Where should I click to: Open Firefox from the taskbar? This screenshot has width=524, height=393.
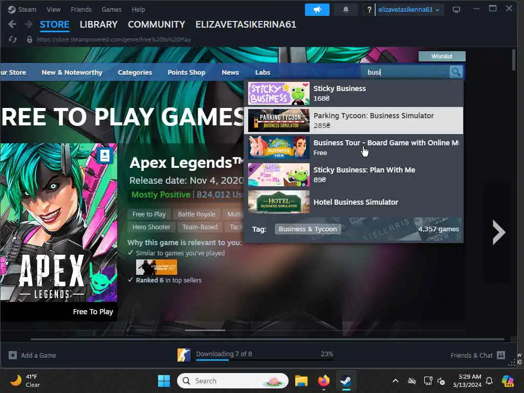pyautogui.click(x=323, y=381)
